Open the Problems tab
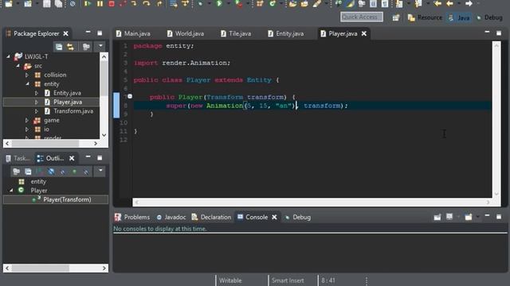This screenshot has width=510, height=286. tap(132, 217)
